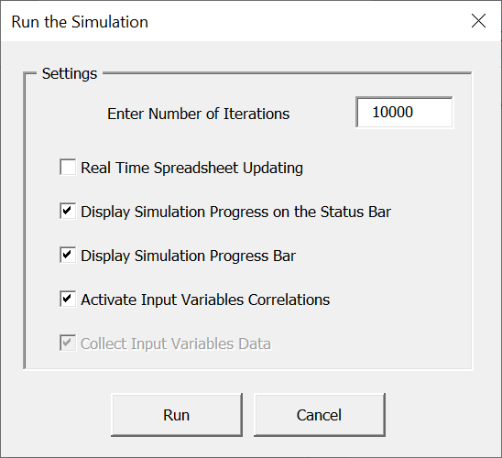Click the disabled "Collect Input Variables Data" label
This screenshot has width=502, height=458.
point(176,343)
